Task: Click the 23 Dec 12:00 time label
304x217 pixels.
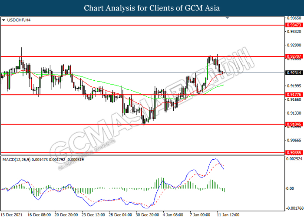Action: click(93, 215)
